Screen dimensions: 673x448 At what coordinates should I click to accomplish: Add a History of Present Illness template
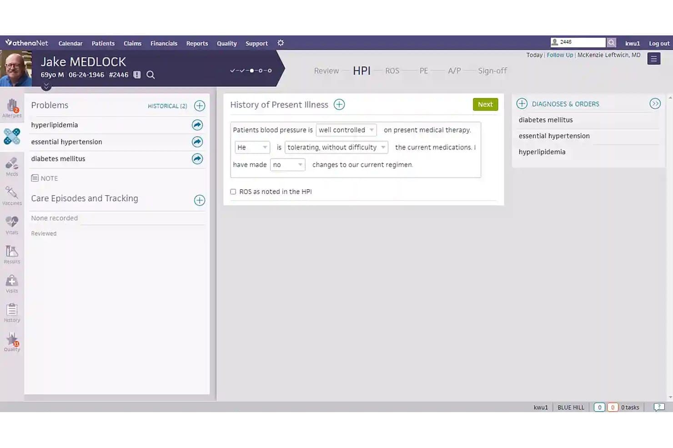tap(339, 104)
